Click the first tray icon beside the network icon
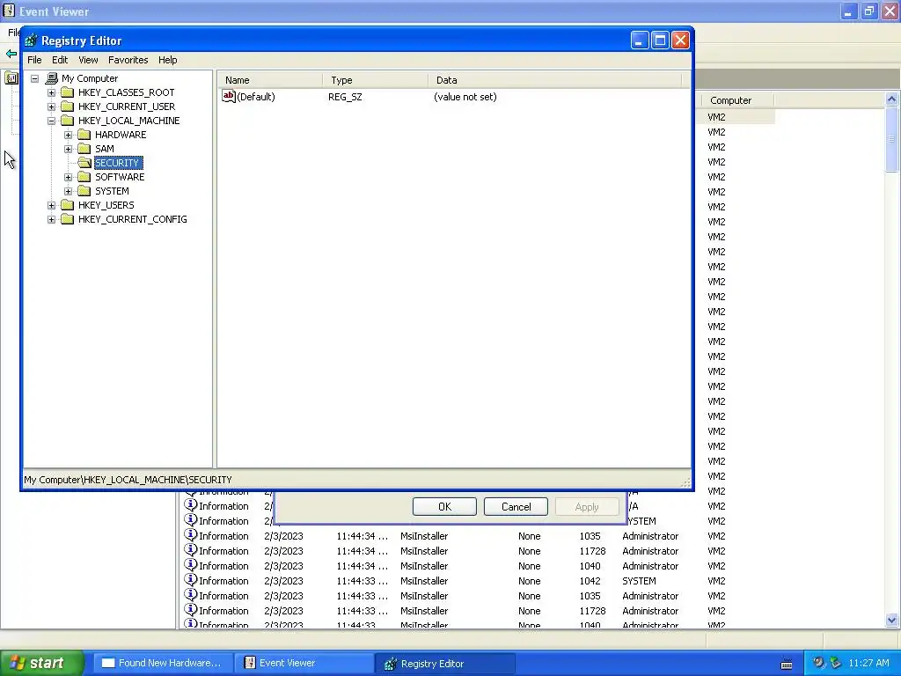901x676 pixels. pos(818,663)
